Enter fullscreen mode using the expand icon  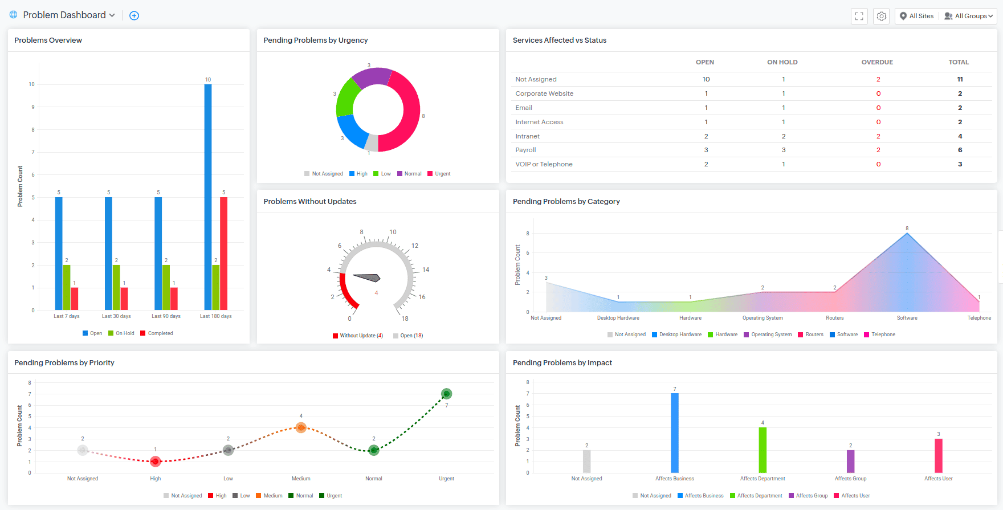pyautogui.click(x=859, y=16)
